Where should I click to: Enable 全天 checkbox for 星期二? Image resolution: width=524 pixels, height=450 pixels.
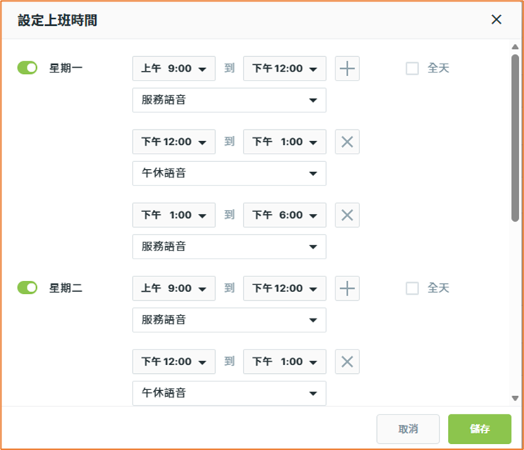coord(412,288)
